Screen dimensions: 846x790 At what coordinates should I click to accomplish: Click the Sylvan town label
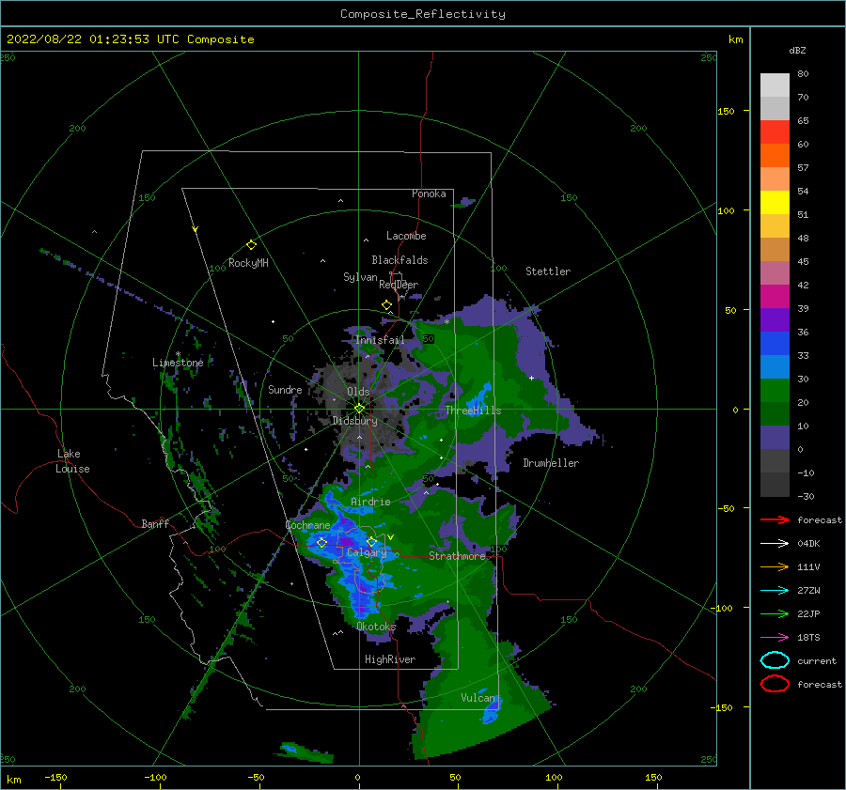[x=360, y=277]
